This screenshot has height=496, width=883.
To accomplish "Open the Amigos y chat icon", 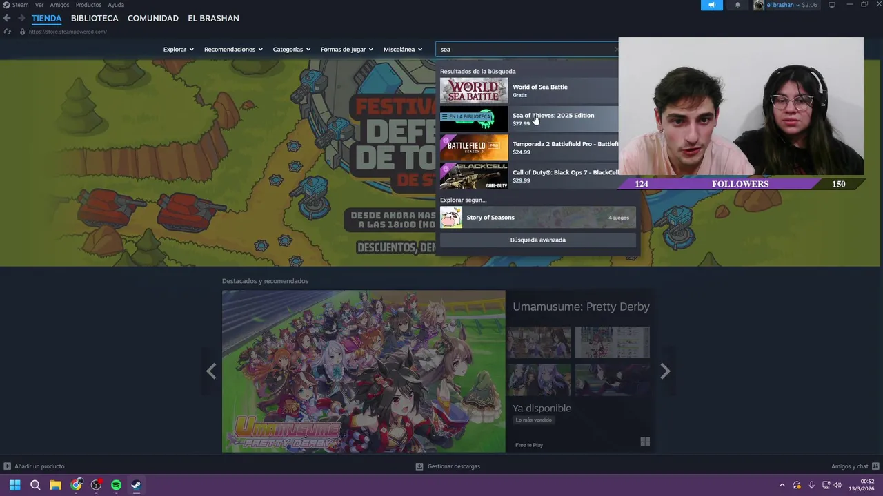I will [x=875, y=466].
